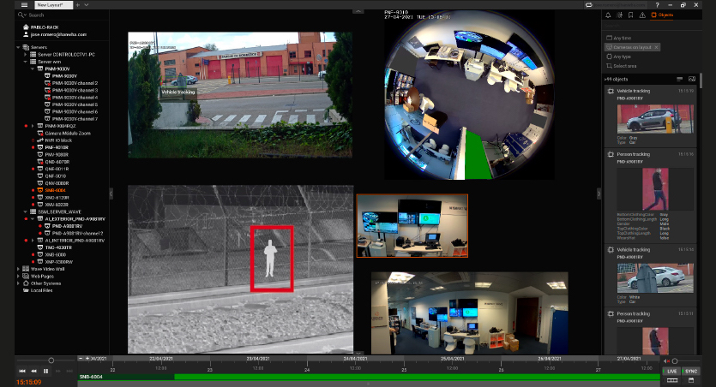Click the Select area button
The image size is (716, 387).
(625, 66)
